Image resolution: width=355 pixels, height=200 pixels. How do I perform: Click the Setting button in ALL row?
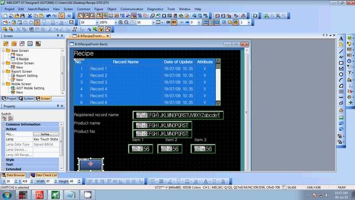[45, 134]
